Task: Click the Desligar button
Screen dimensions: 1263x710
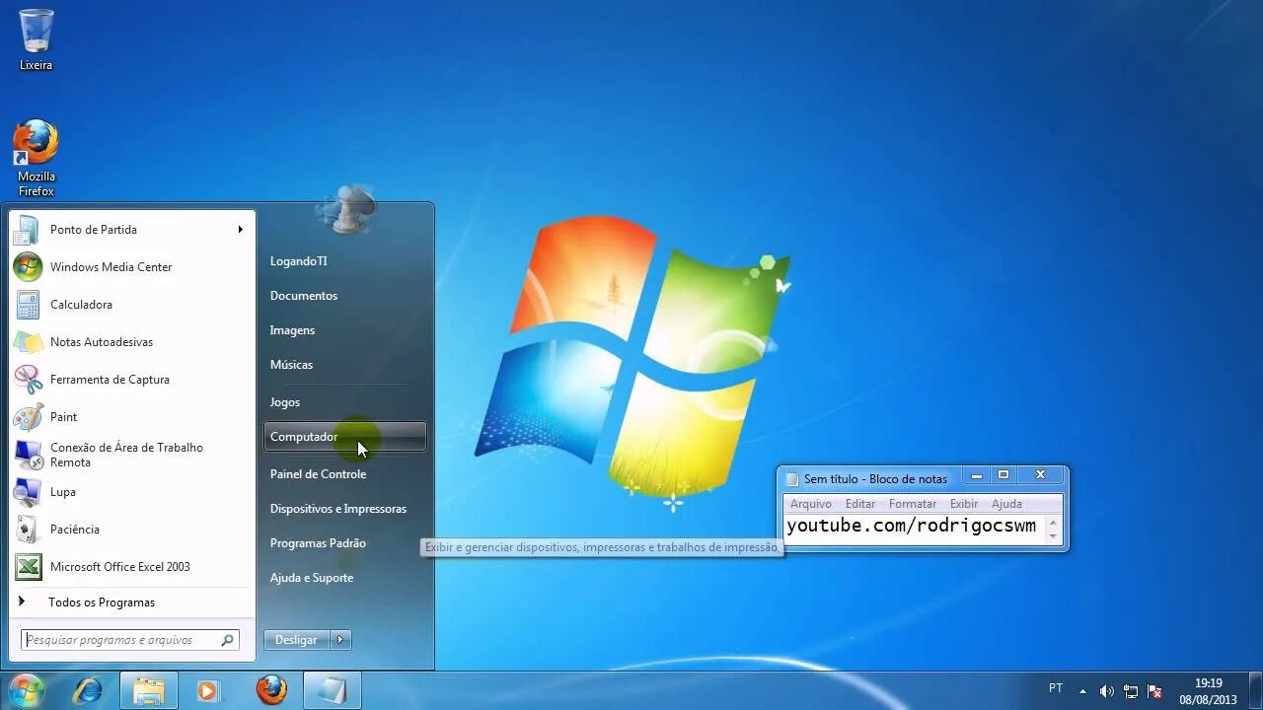Action: 297,640
